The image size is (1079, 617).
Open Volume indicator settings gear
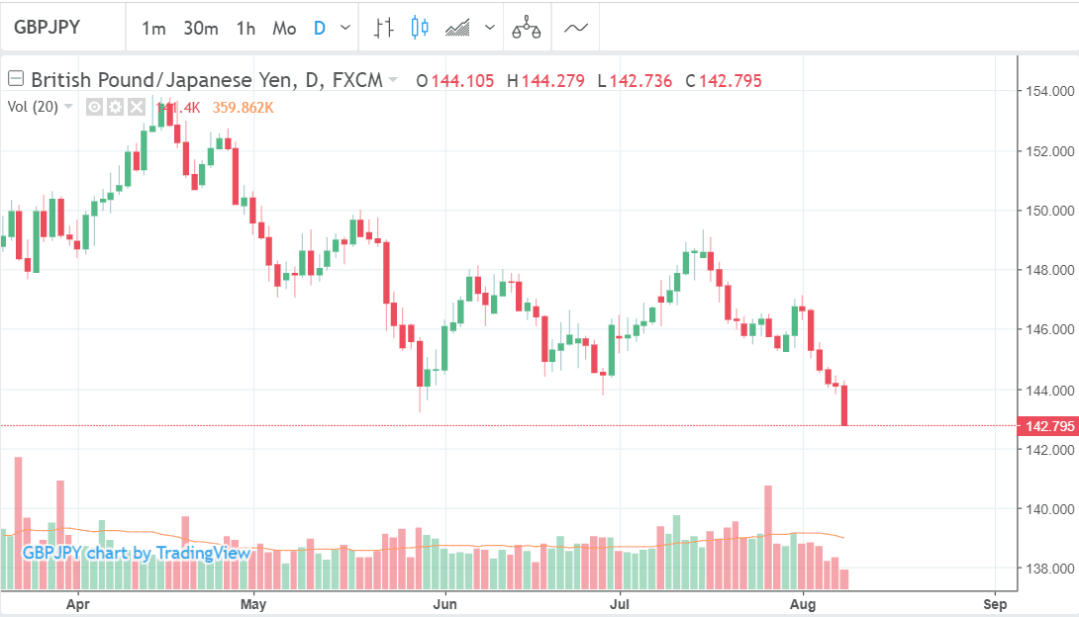[x=115, y=107]
